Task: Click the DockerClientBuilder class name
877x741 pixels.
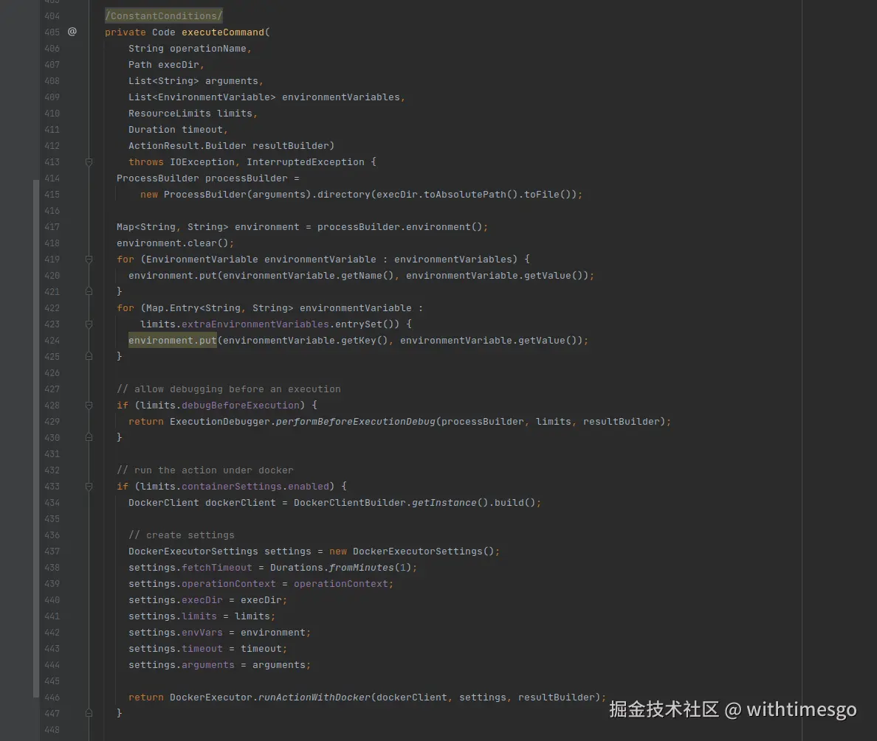Action: (x=350, y=503)
